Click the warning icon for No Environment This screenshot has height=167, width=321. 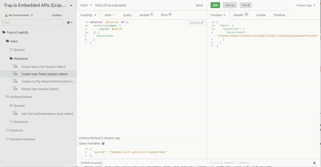[6, 15]
